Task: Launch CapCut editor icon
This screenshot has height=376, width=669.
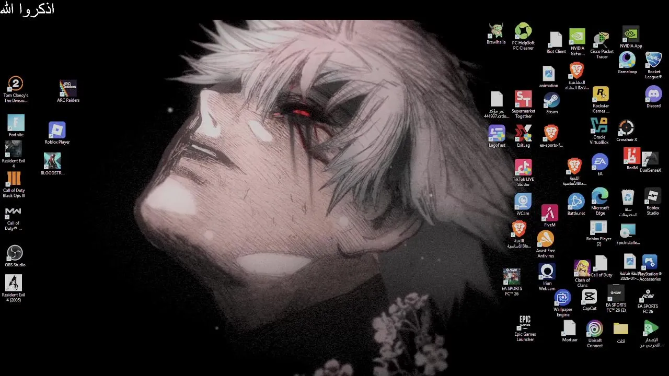Action: click(x=590, y=300)
